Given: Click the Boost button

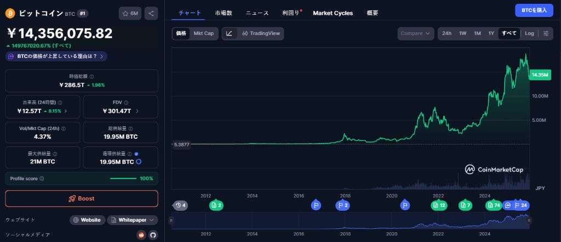Looking at the screenshot, I should coord(82,198).
